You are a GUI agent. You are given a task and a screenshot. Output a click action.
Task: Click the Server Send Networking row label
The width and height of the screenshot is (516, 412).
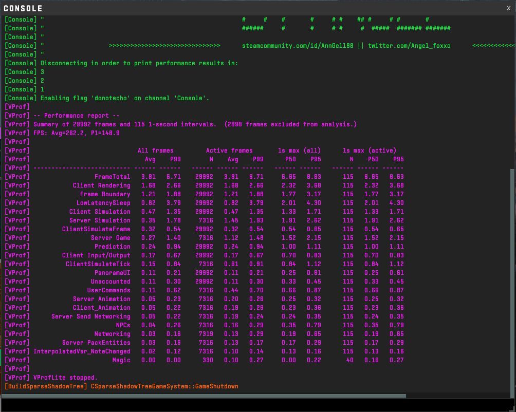tap(91, 316)
